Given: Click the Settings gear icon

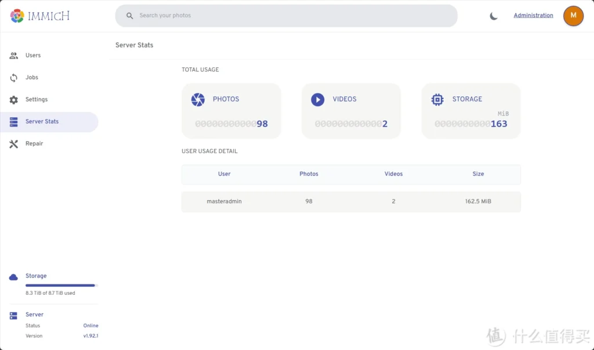Looking at the screenshot, I should coord(14,100).
